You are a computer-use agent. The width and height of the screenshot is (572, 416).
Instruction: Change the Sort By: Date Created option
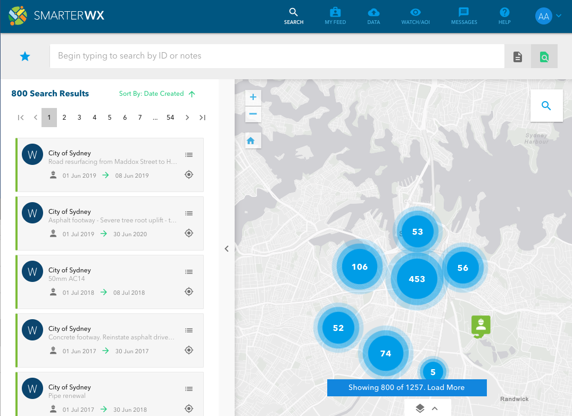coord(152,94)
